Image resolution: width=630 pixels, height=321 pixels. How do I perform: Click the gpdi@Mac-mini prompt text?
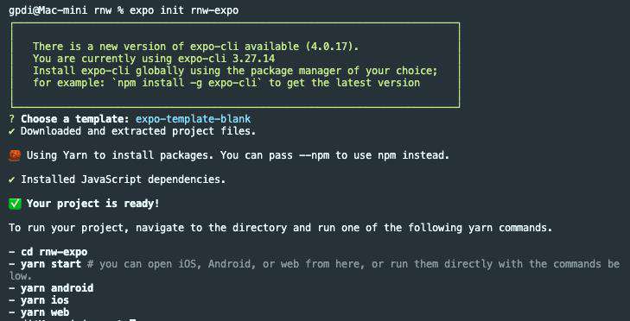tap(48, 10)
